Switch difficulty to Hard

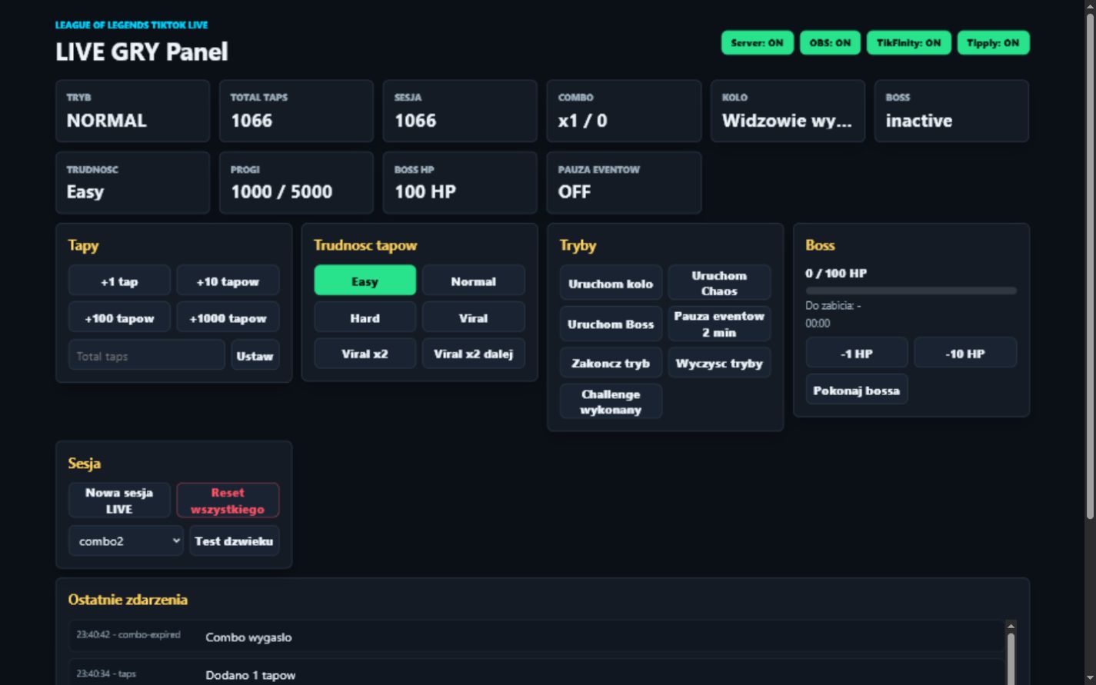(x=365, y=318)
